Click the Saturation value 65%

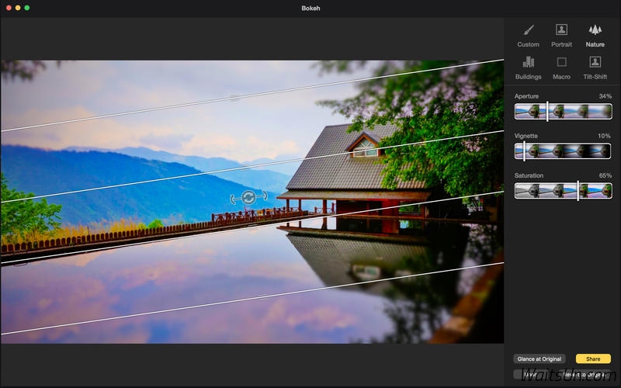pyautogui.click(x=605, y=175)
